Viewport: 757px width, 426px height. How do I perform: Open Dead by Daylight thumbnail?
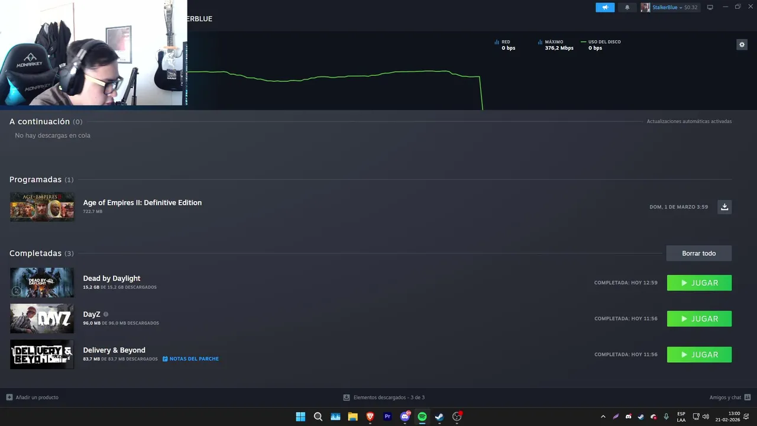coord(42,282)
